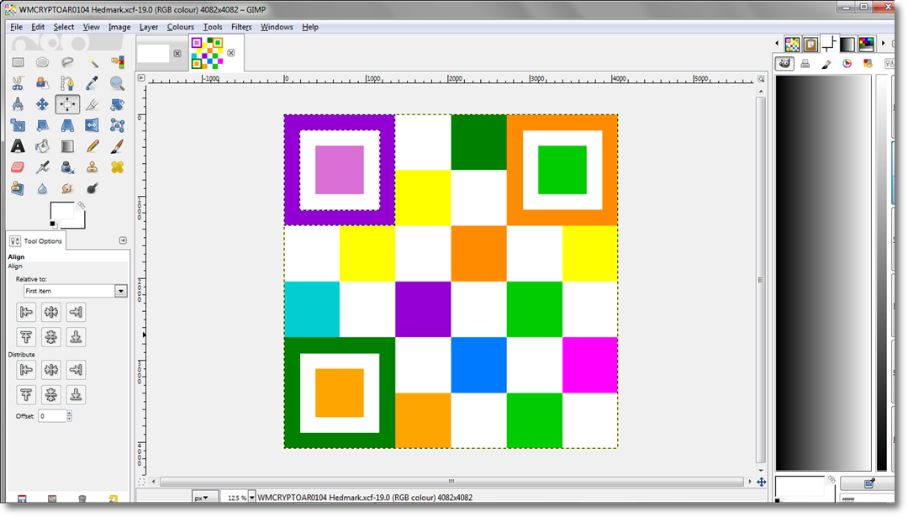This screenshot has width=908, height=517.
Task: Activate the Blend gradient tool
Action: (x=67, y=146)
